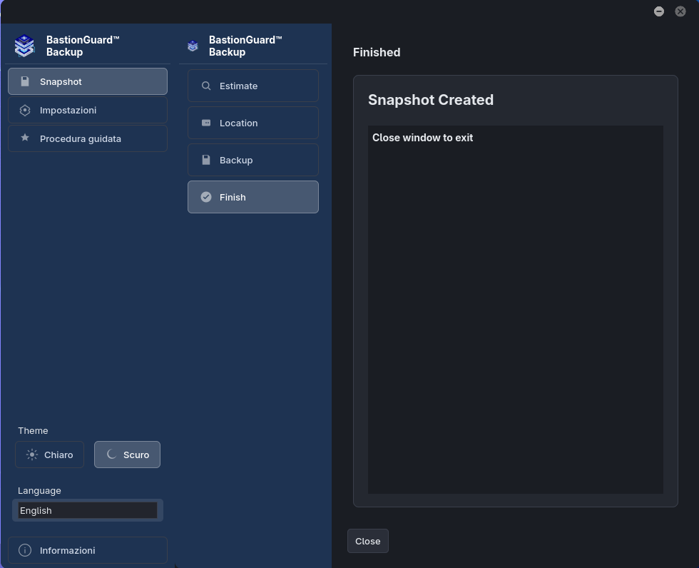This screenshot has height=568, width=699.
Task: Click the Informazioni info circle icon
Action: point(25,550)
